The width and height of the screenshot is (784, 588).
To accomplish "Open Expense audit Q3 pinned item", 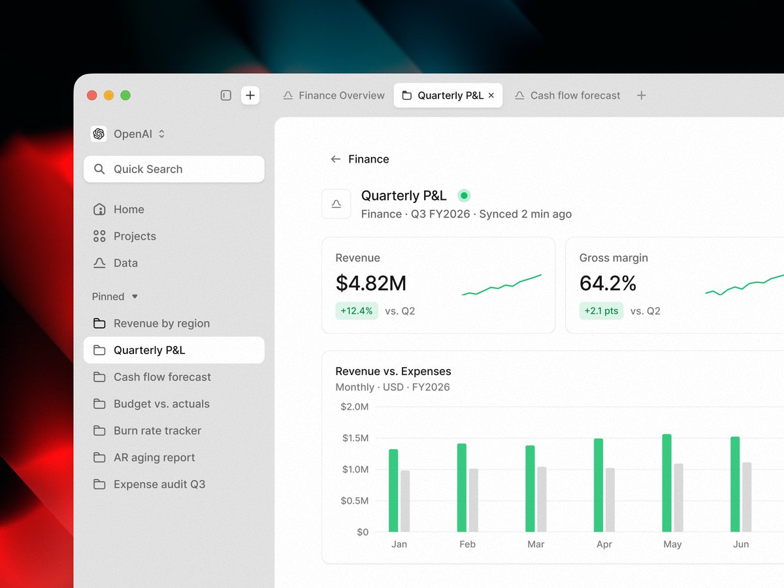I will click(x=174, y=484).
